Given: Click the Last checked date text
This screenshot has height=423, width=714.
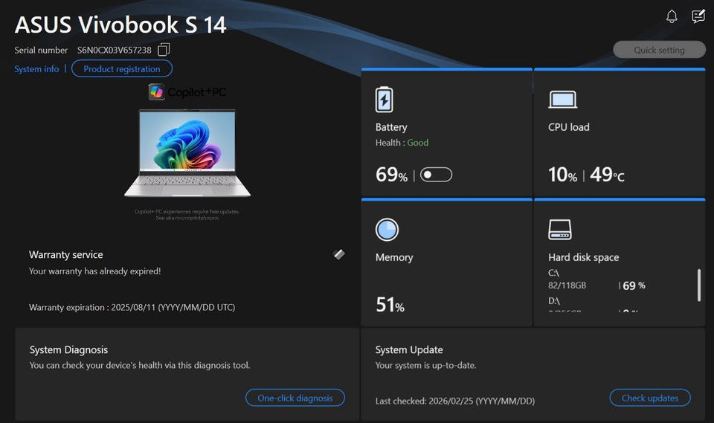Looking at the screenshot, I should (455, 401).
